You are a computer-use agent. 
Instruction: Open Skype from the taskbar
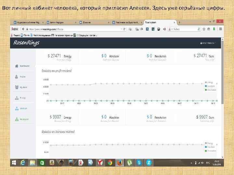139,163
